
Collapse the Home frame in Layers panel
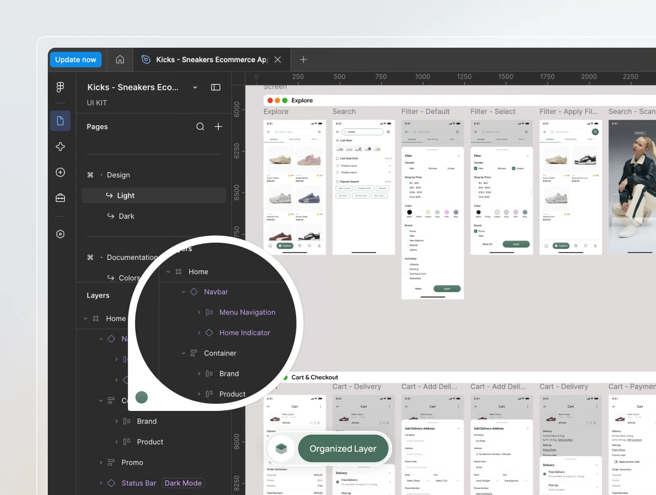85,319
